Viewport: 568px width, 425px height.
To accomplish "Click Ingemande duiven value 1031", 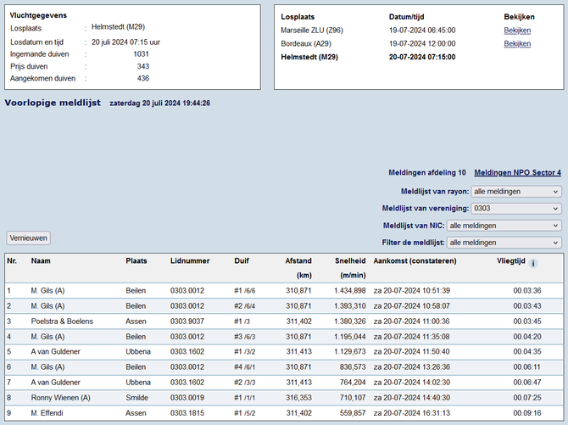I will pyautogui.click(x=142, y=54).
